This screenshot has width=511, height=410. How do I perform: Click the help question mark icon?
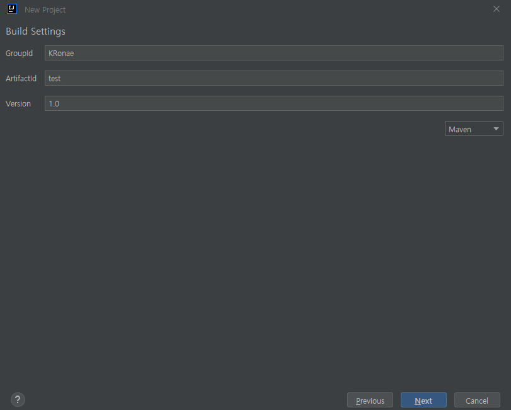[18, 399]
